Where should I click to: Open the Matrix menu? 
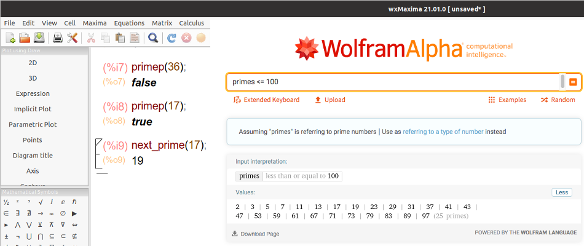click(x=162, y=23)
